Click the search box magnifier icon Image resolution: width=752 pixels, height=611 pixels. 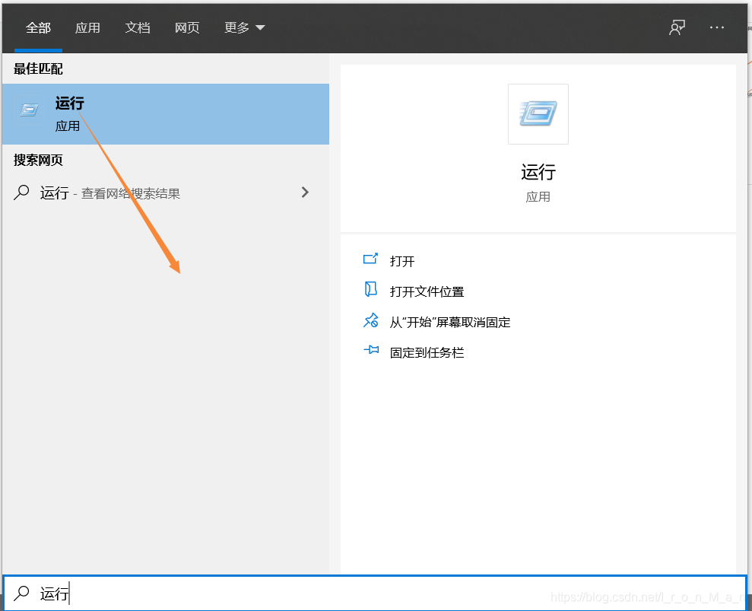coord(21,593)
